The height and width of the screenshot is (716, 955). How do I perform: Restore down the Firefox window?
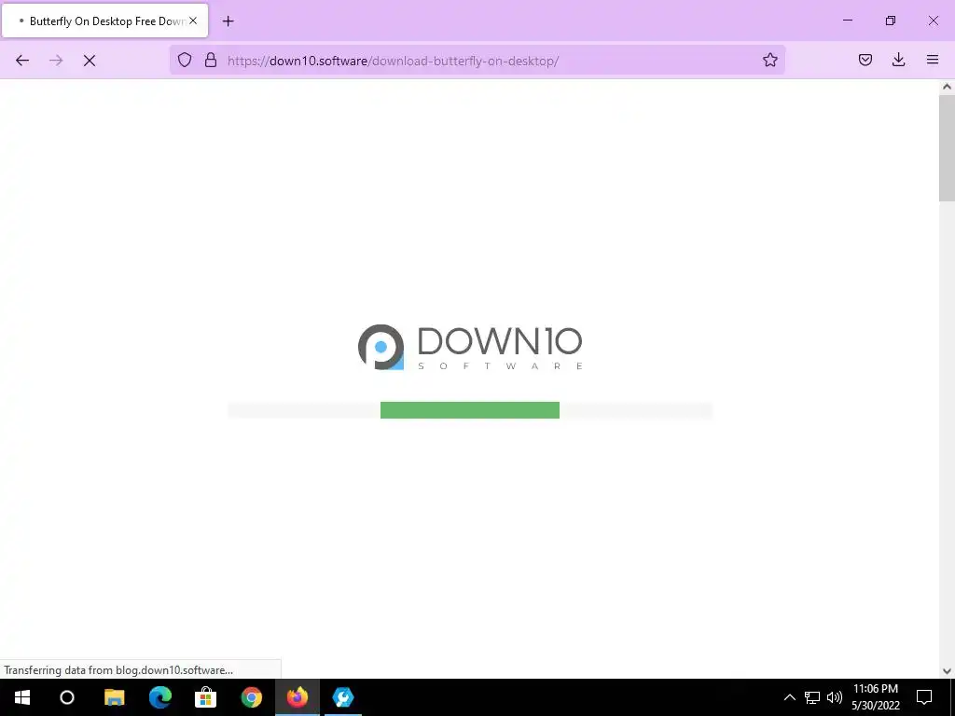click(891, 21)
